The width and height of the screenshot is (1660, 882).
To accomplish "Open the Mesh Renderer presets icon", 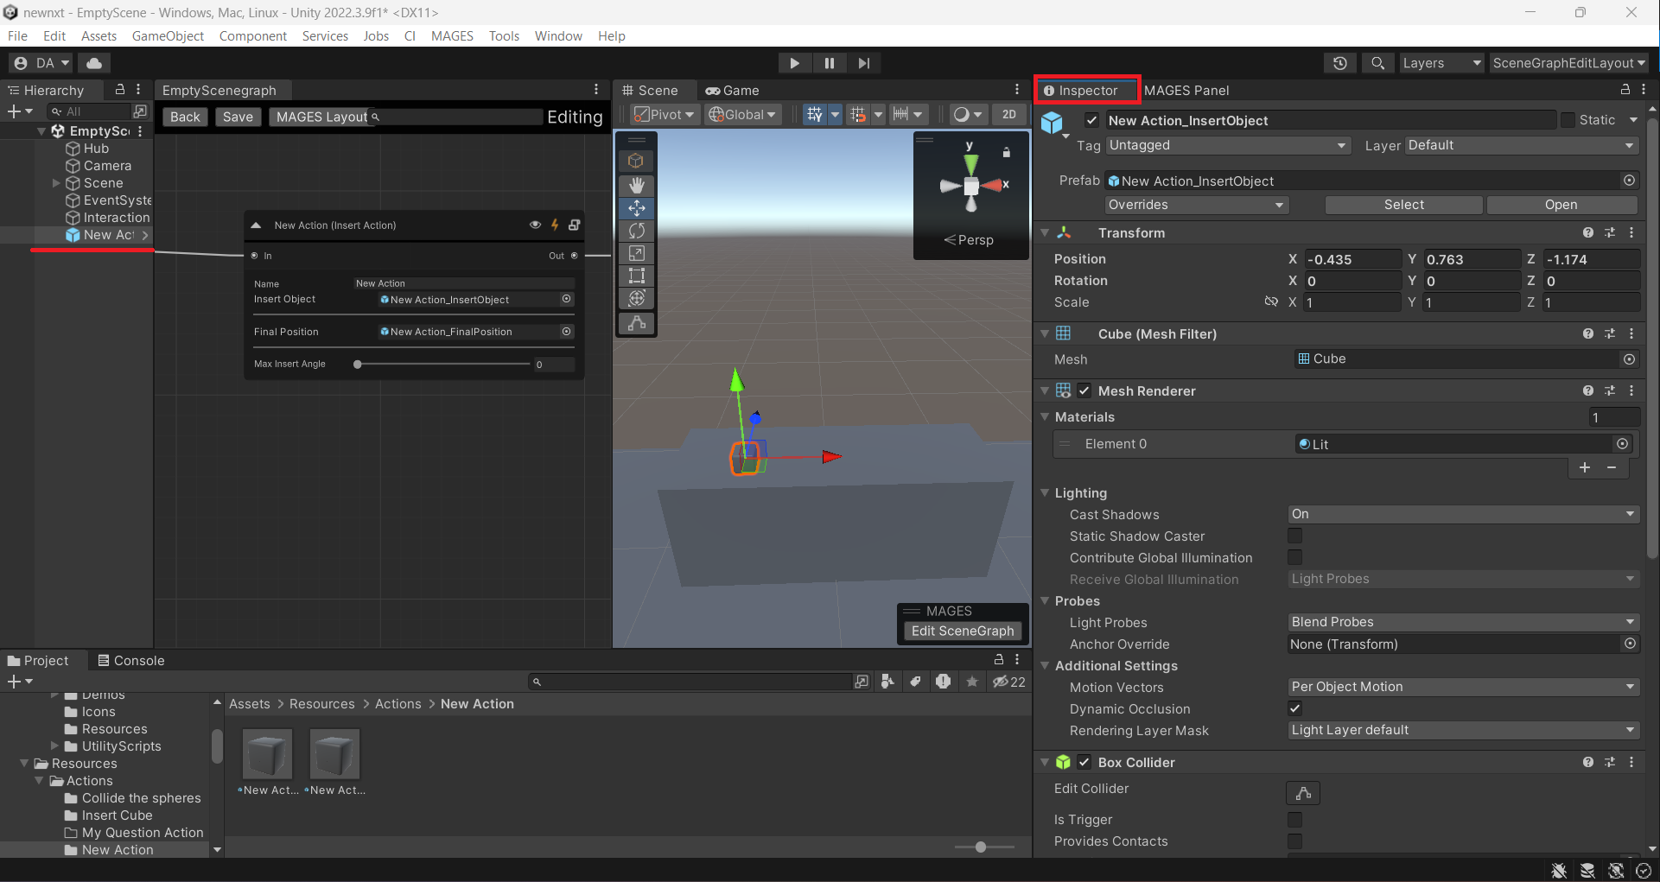I will coord(1610,390).
